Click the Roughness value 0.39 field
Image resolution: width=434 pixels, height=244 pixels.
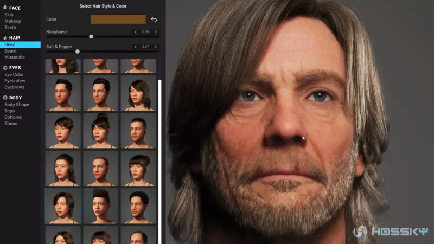point(145,32)
